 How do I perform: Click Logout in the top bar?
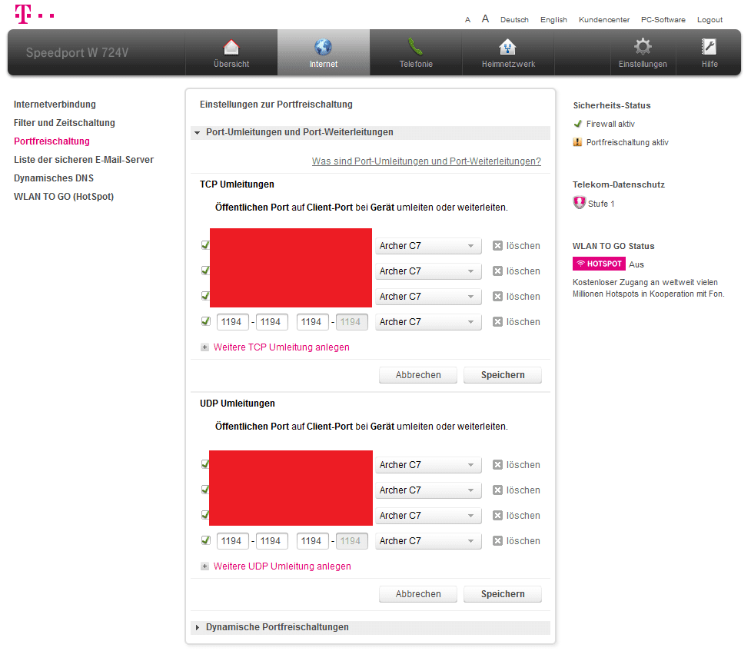coord(709,20)
